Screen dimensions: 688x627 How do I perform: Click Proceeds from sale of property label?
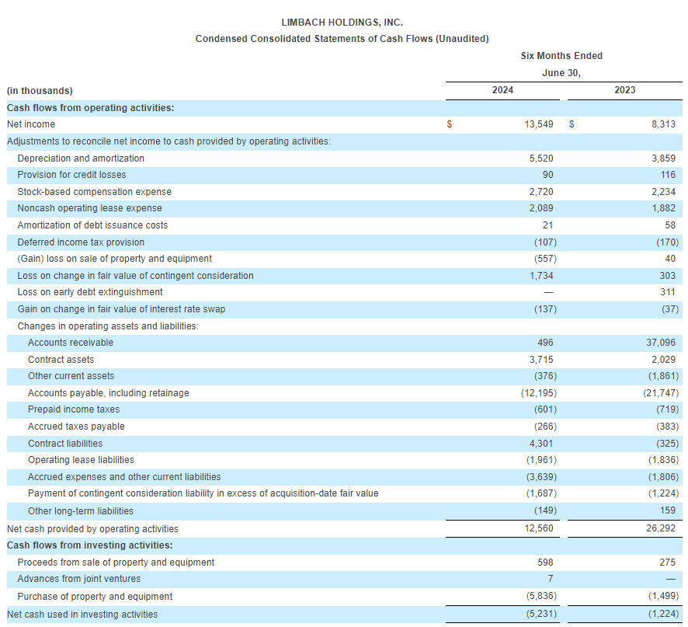(x=116, y=563)
